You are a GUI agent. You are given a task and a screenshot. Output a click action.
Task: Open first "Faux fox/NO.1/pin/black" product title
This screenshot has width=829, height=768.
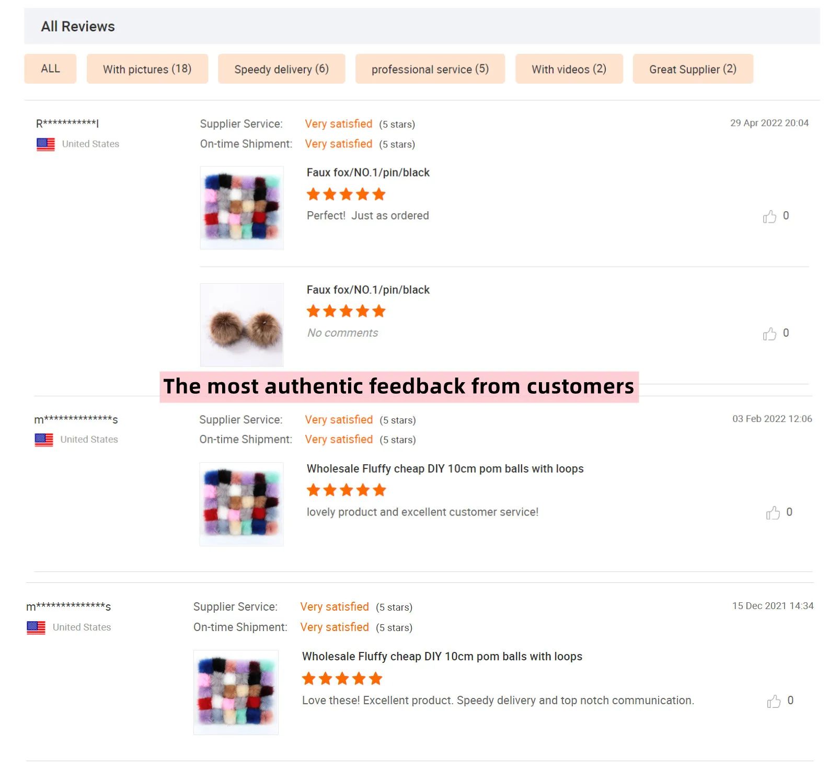pos(368,173)
